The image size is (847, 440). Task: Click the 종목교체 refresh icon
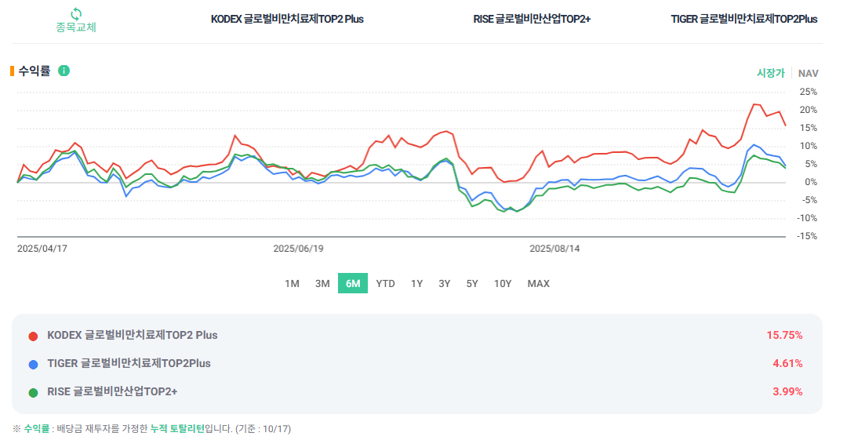[76, 13]
